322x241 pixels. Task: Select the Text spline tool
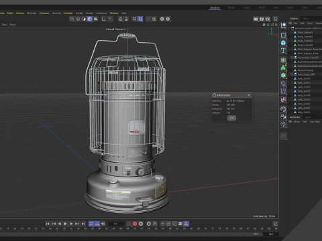pyautogui.click(x=283, y=51)
